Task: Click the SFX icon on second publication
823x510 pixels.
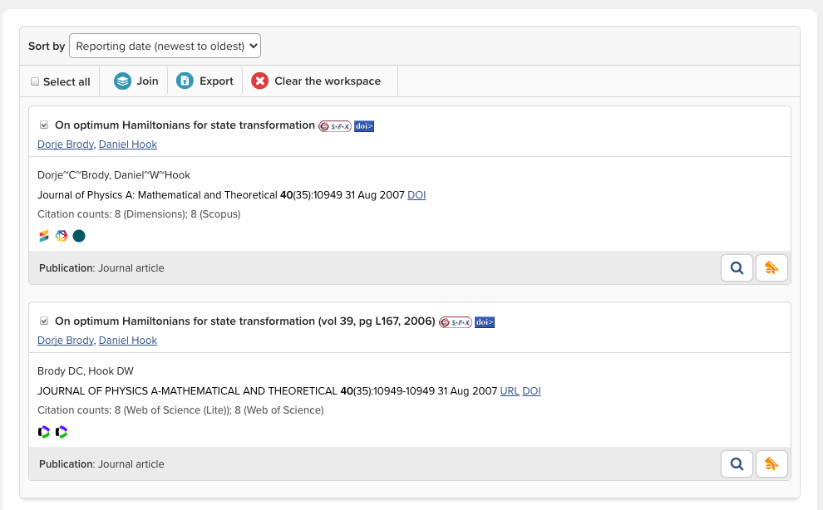Action: [456, 322]
